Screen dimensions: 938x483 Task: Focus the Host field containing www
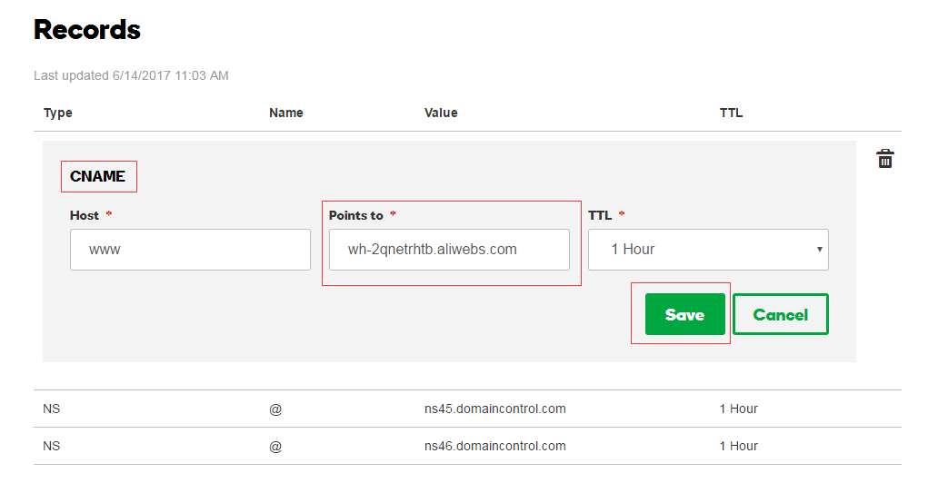pos(190,250)
